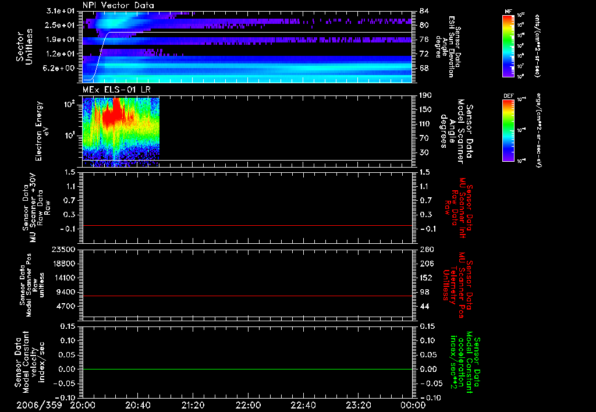Click the red MU Scanner raw data line
This screenshot has width=596, height=412.
click(x=247, y=225)
